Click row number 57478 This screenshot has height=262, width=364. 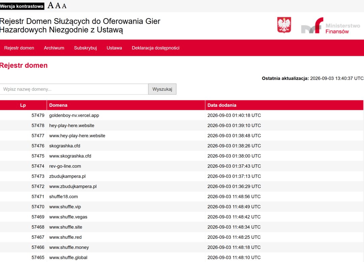tap(38, 125)
